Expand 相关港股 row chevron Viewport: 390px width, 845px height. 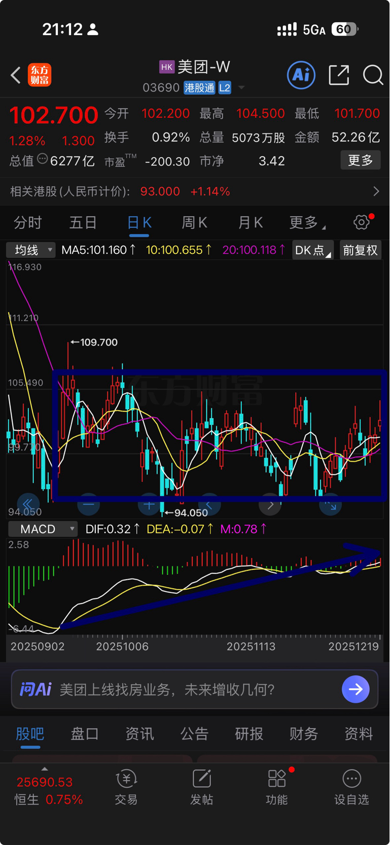point(376,191)
